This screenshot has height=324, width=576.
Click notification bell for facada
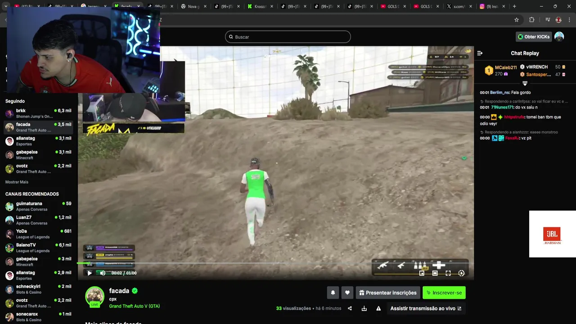(333, 292)
